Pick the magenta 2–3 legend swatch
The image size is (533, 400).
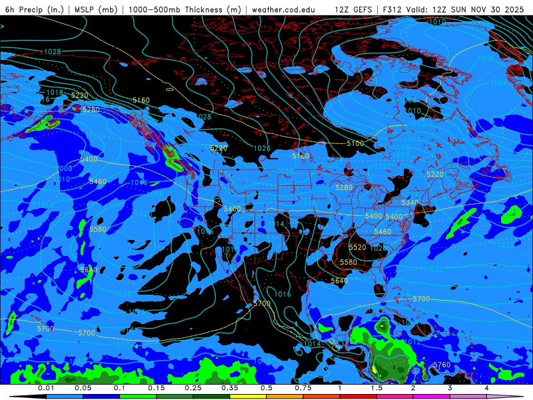point(432,397)
